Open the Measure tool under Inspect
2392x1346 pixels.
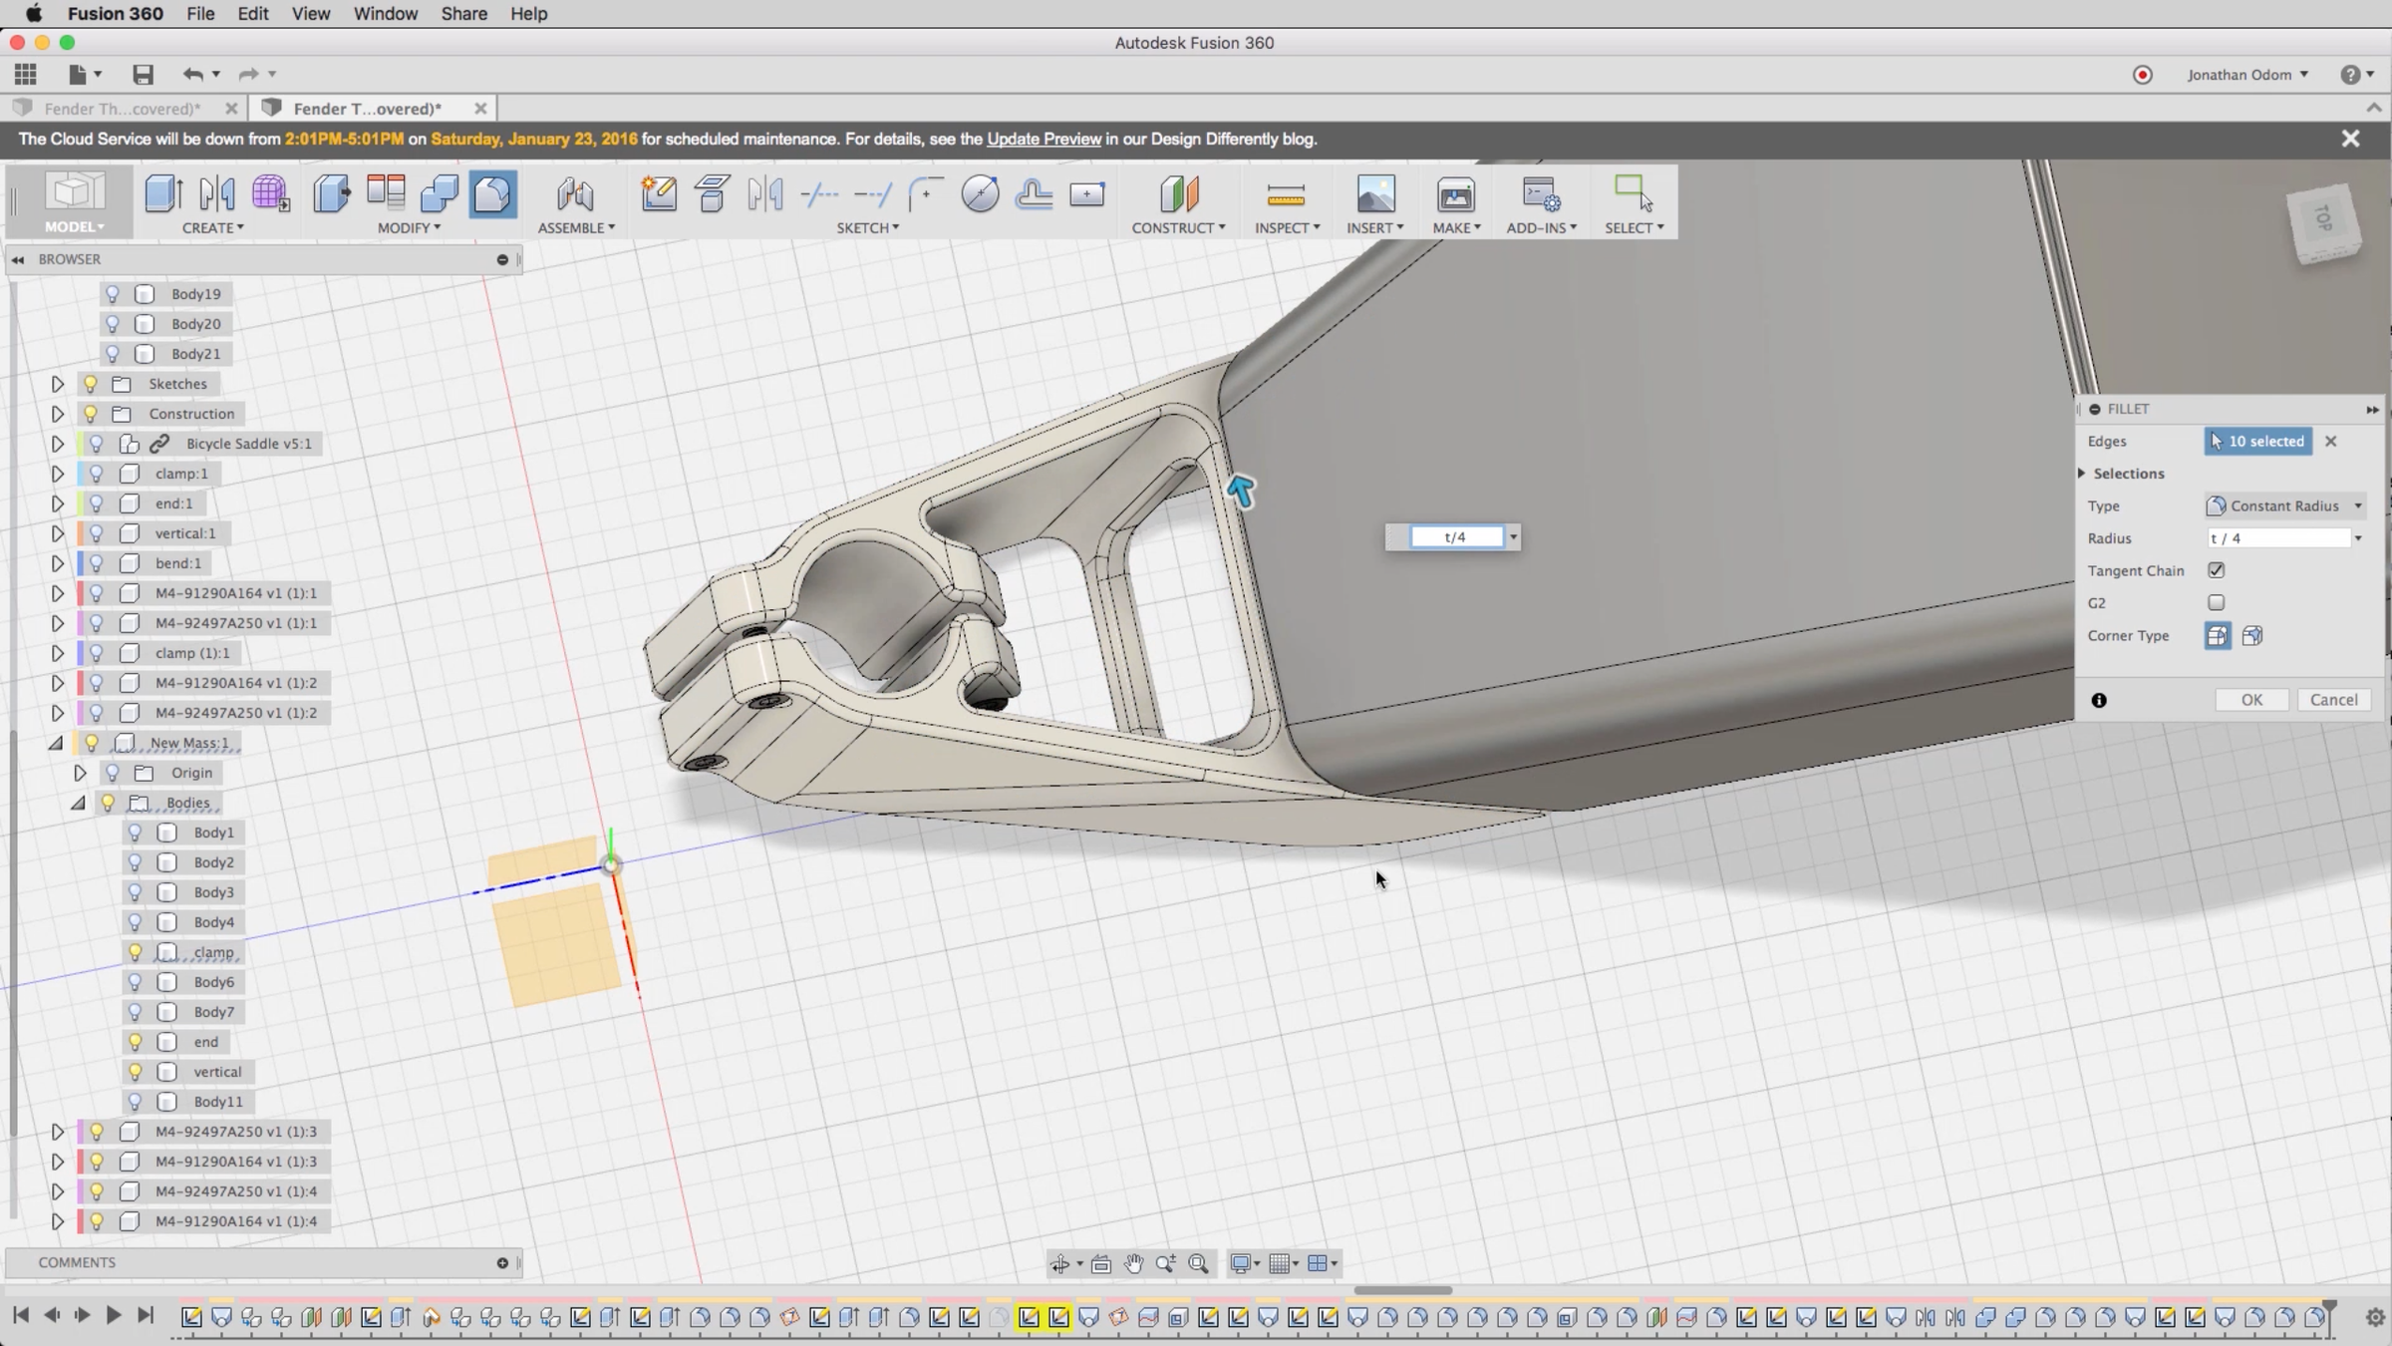coord(1286,194)
